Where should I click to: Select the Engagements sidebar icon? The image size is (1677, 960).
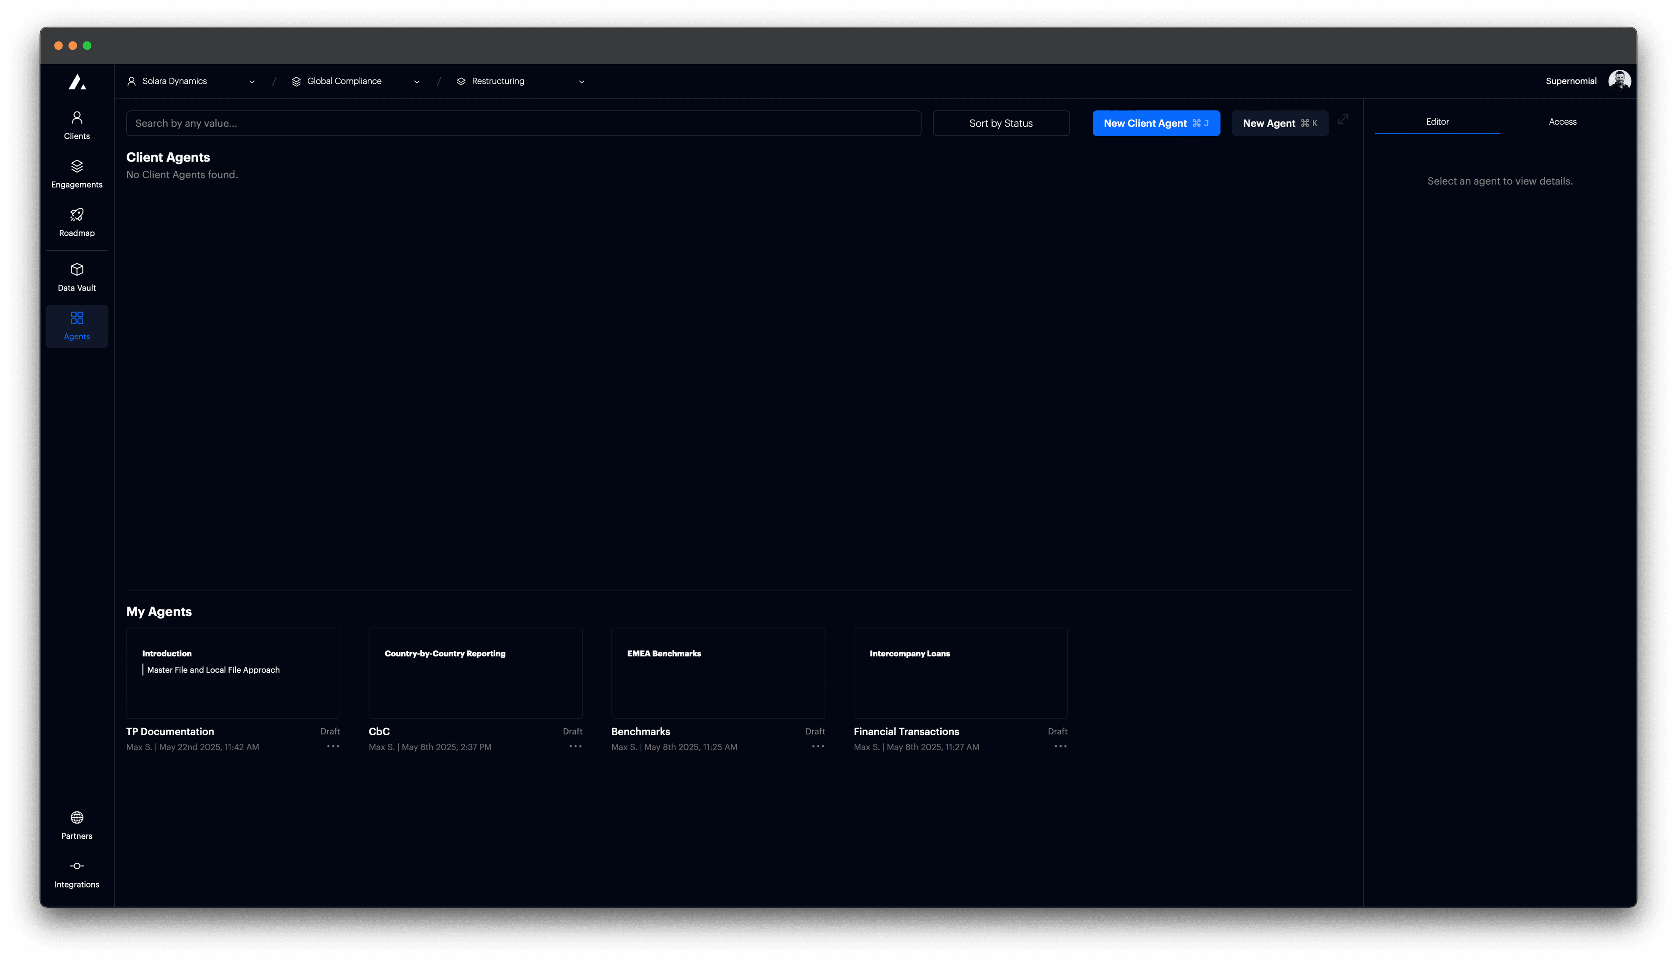pos(76,173)
